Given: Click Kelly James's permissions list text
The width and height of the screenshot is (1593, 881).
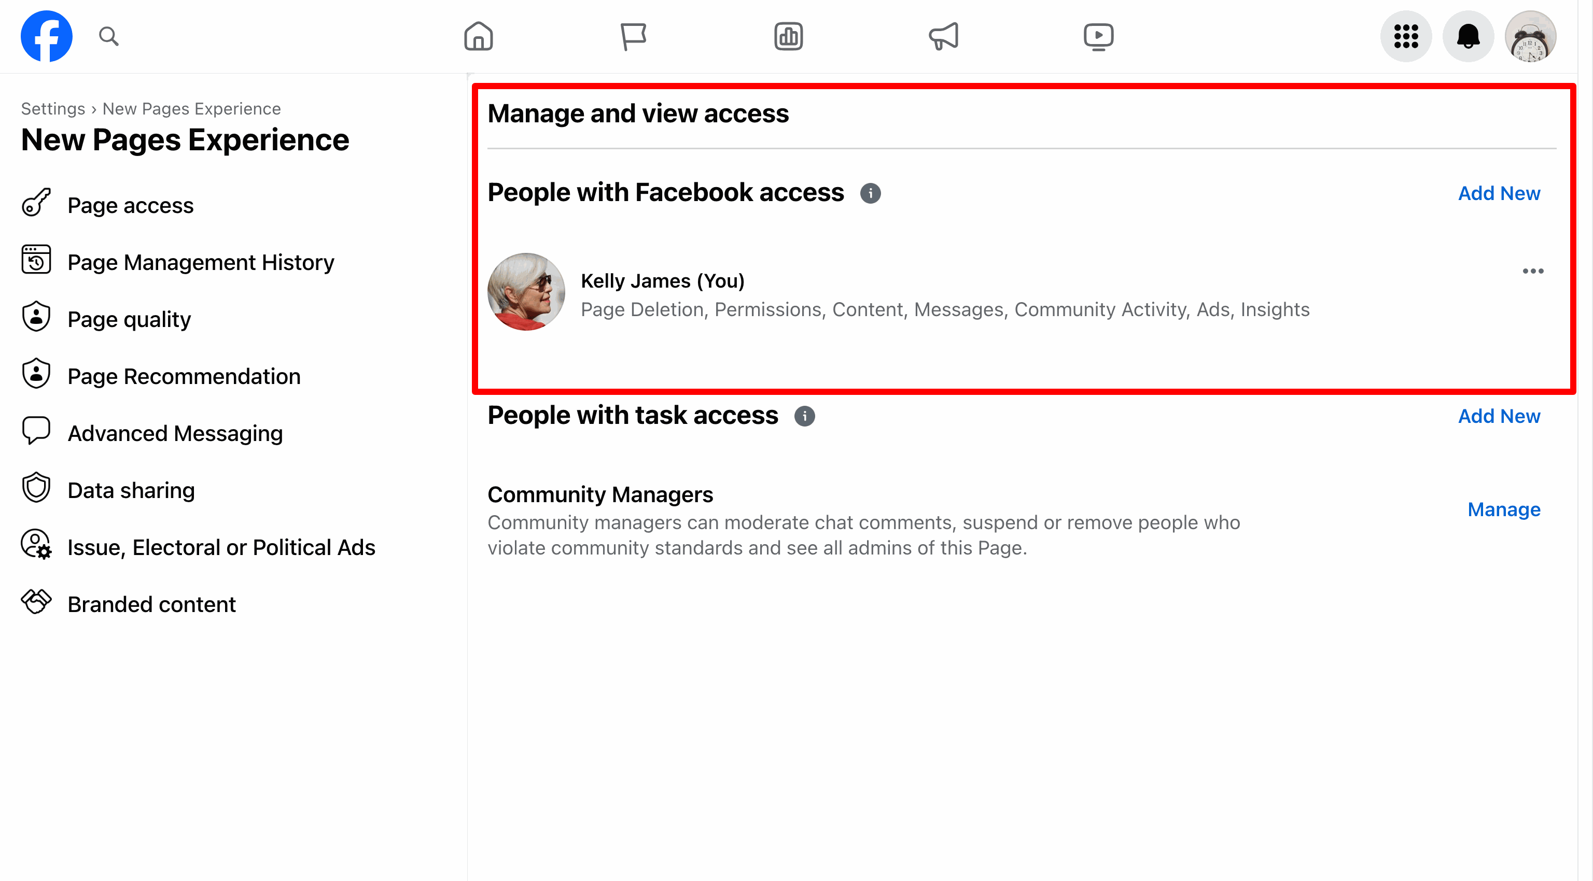Looking at the screenshot, I should point(945,309).
